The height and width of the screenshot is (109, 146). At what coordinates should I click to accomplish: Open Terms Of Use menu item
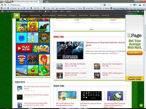coord(83,15)
